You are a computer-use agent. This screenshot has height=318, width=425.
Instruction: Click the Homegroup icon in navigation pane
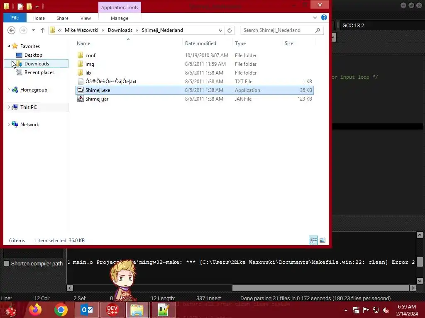pos(15,90)
